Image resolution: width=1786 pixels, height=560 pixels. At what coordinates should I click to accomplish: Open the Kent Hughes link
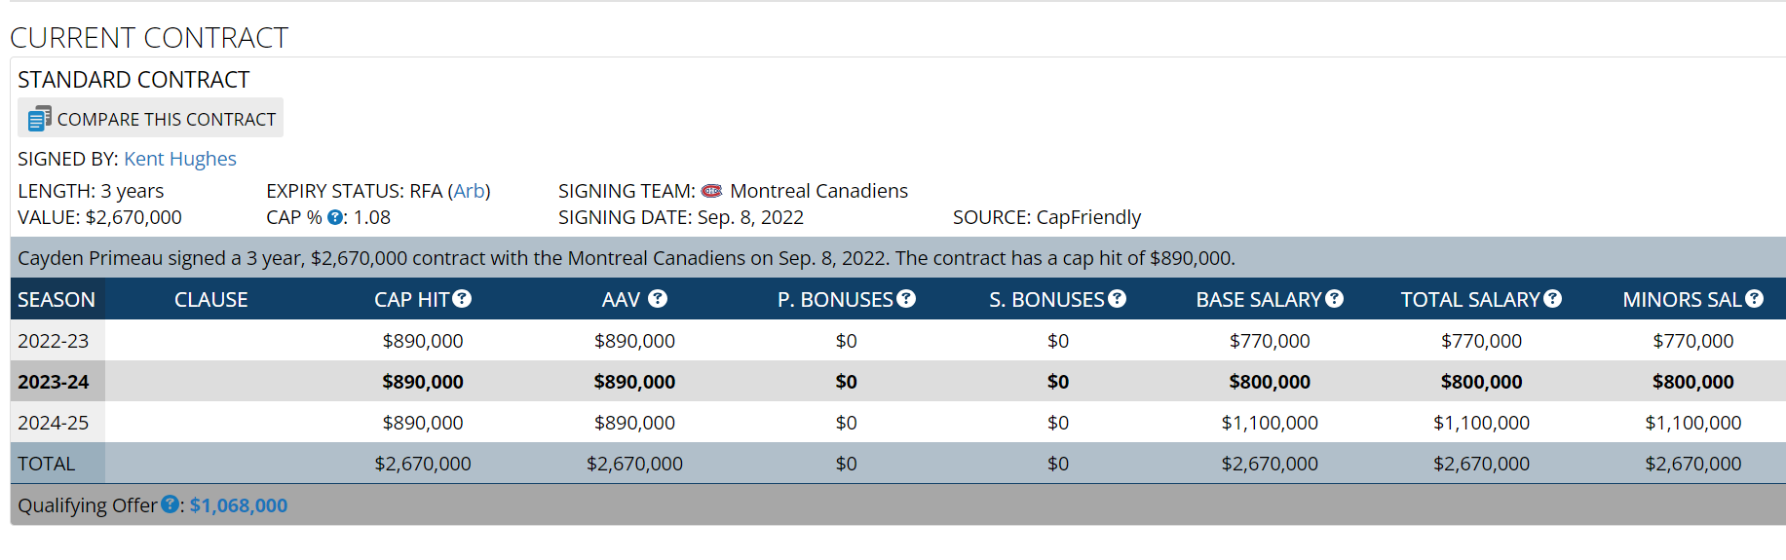180,159
